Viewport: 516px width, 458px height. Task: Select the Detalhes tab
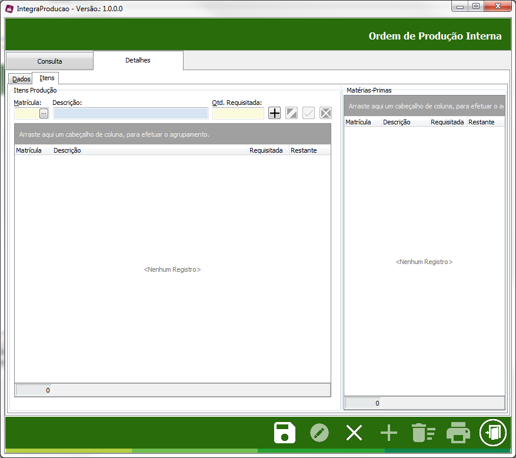tap(138, 60)
